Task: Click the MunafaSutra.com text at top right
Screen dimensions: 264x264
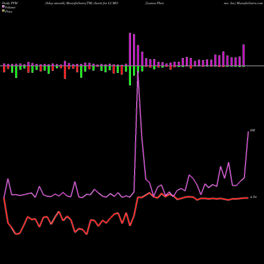Action: (x=250, y=3)
